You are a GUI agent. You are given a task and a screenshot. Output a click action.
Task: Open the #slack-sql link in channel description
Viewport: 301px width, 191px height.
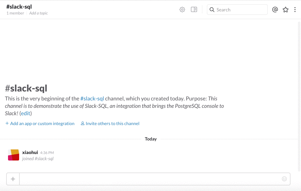tap(92, 99)
